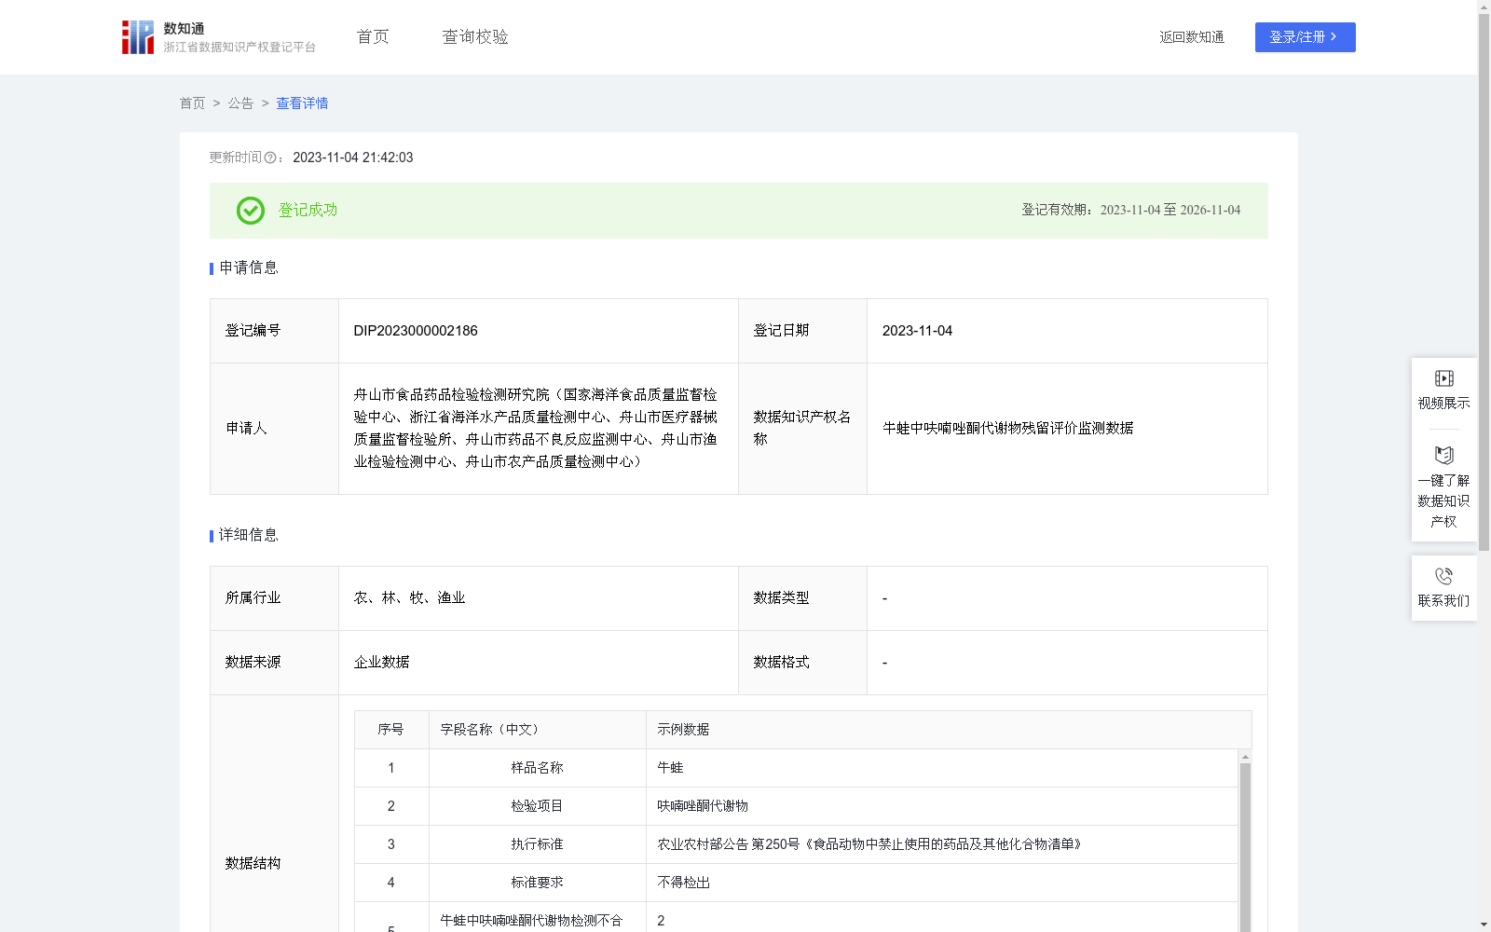Click the 企业数据 data source value
The height and width of the screenshot is (932, 1491).
click(x=381, y=663)
